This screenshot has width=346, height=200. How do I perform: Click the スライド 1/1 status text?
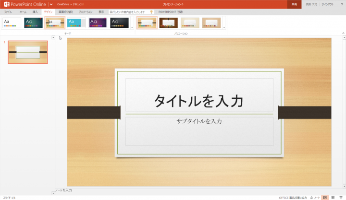(x=9, y=198)
